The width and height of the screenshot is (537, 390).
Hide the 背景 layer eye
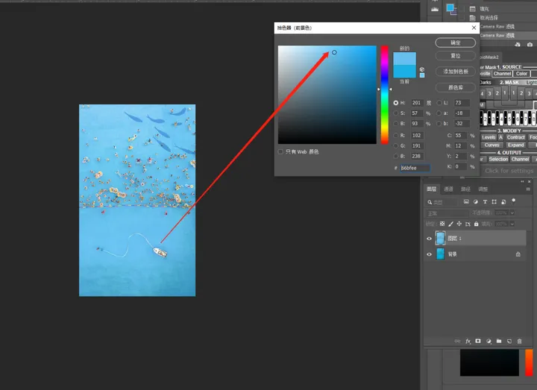click(x=429, y=254)
